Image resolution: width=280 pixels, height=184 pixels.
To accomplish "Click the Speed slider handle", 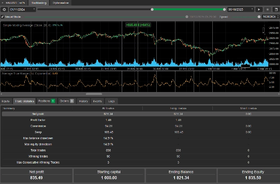I will coord(259,17).
